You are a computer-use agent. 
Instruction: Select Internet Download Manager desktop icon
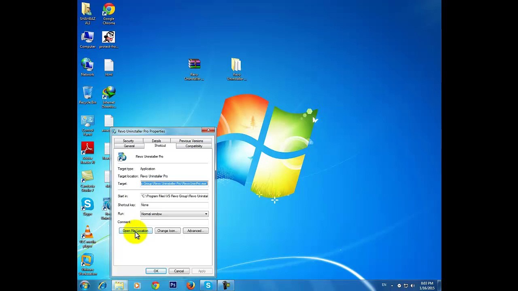[x=108, y=97]
